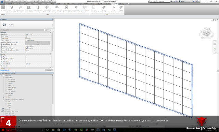Open Grids Add Prefix / Suffix tool
The height and width of the screenshot is (132, 219).
tap(47, 9)
